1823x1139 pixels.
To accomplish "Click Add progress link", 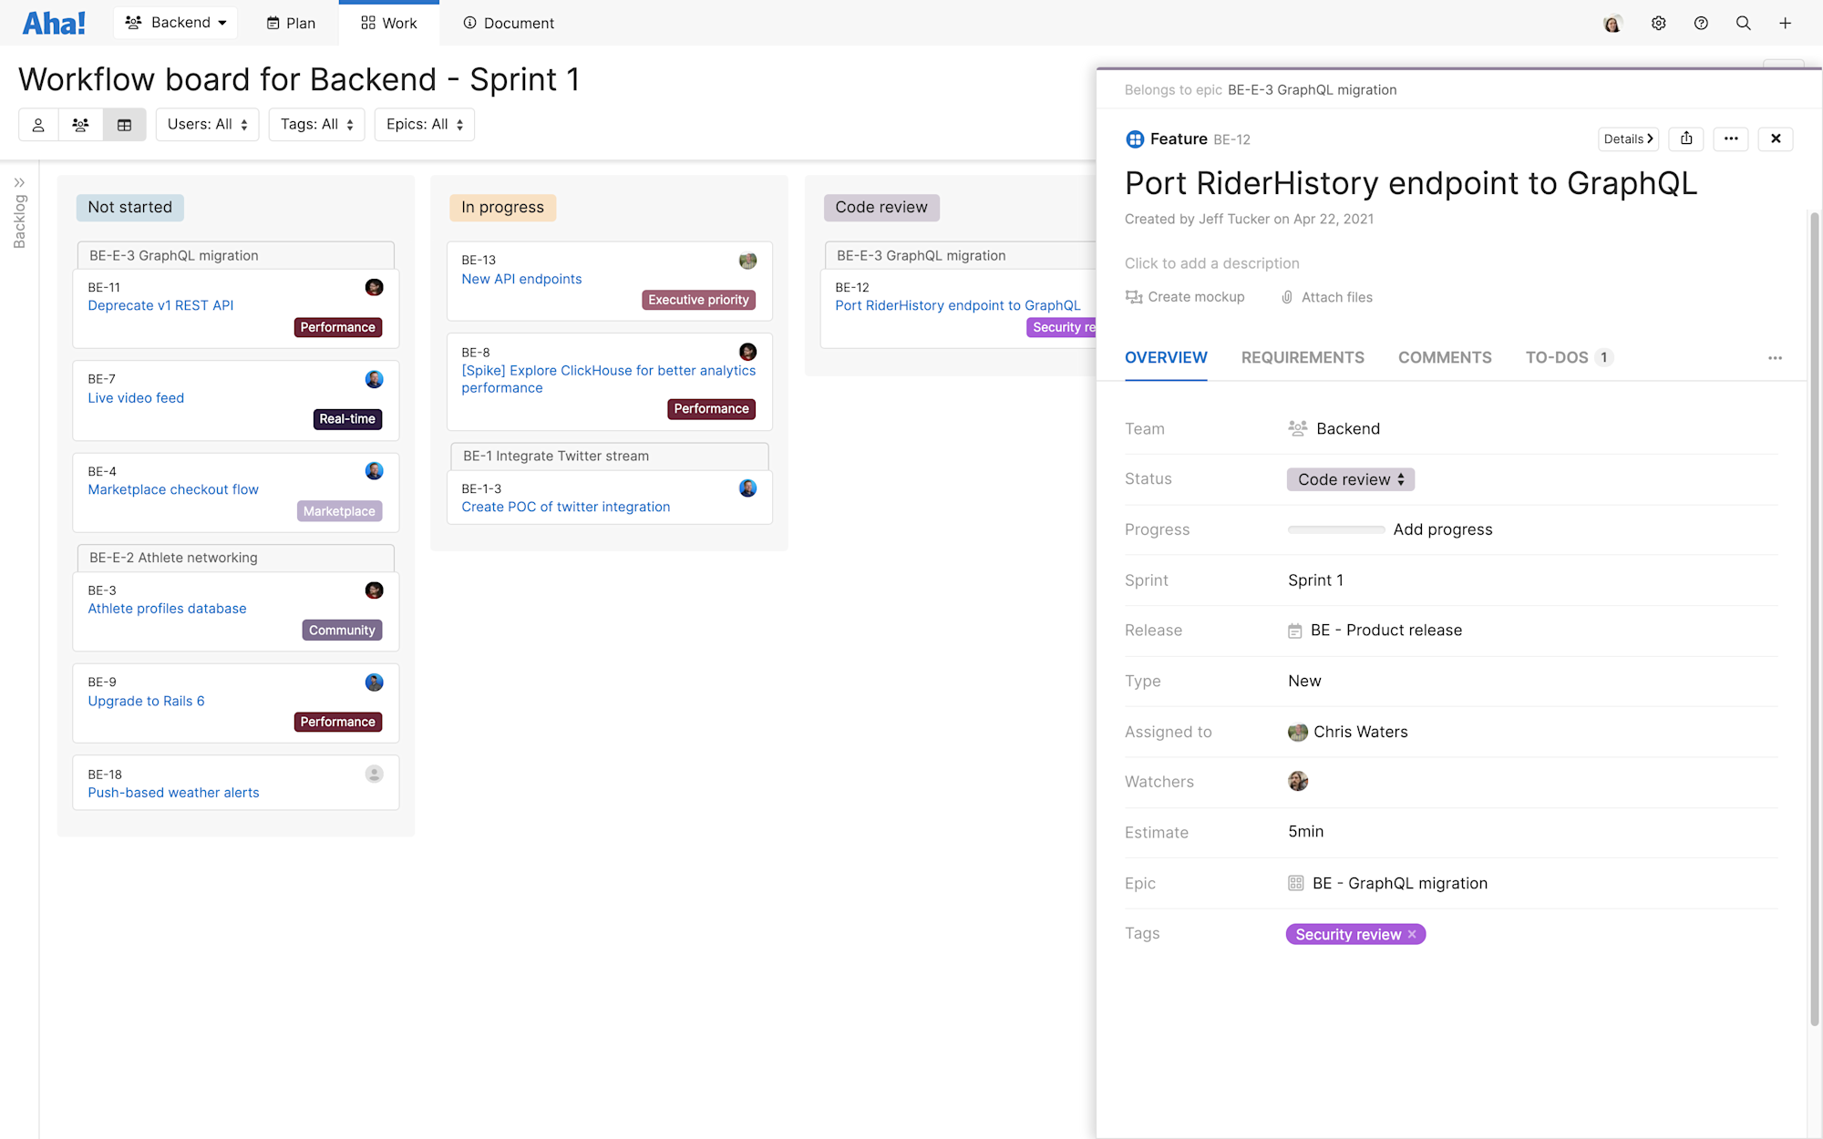I will coord(1443,529).
